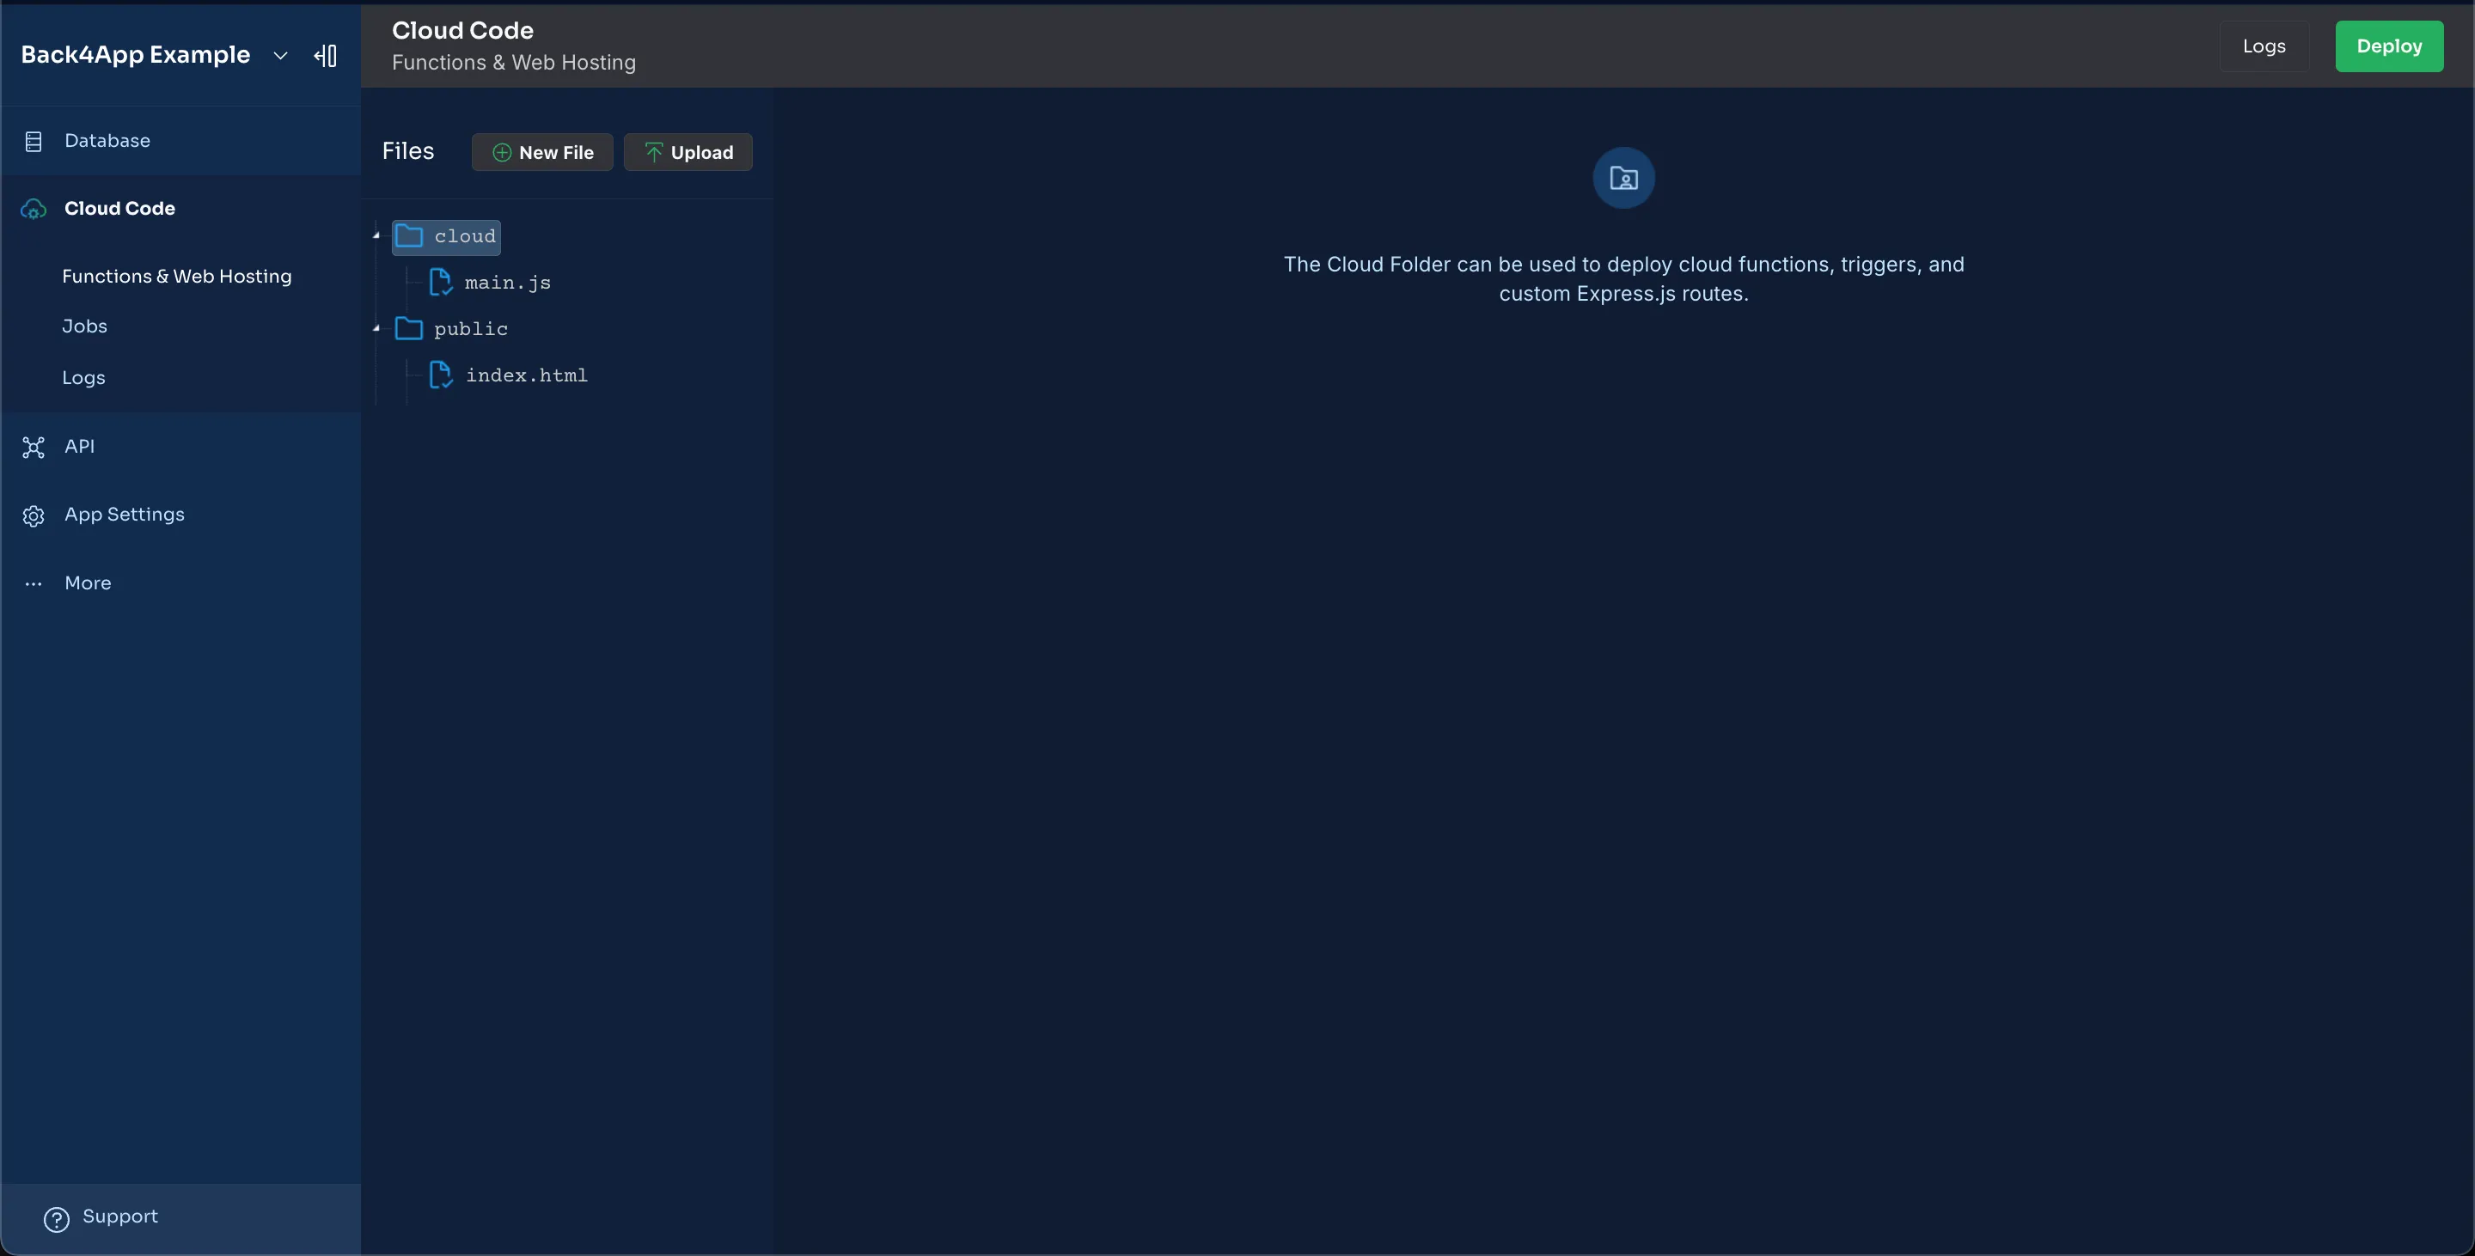The image size is (2475, 1256).
Task: Go to Jobs under Cloud Code
Action: [x=84, y=326]
